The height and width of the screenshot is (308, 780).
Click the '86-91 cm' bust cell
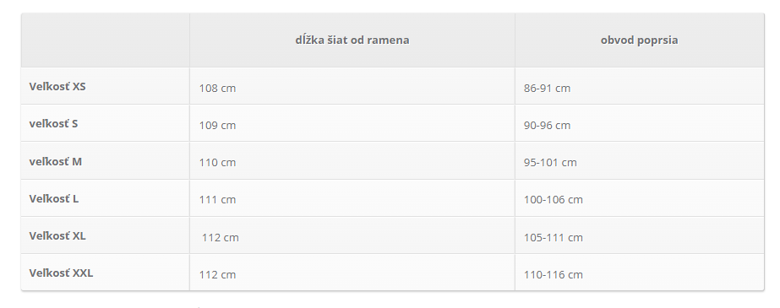548,89
